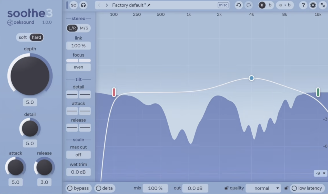Select the green low-pass band handle
The image size is (328, 194).
[x=318, y=92]
